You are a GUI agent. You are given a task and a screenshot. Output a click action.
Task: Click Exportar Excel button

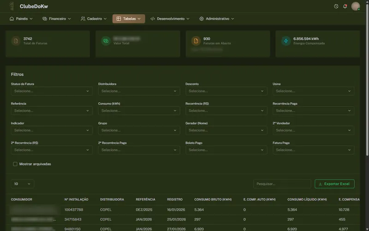(334, 184)
